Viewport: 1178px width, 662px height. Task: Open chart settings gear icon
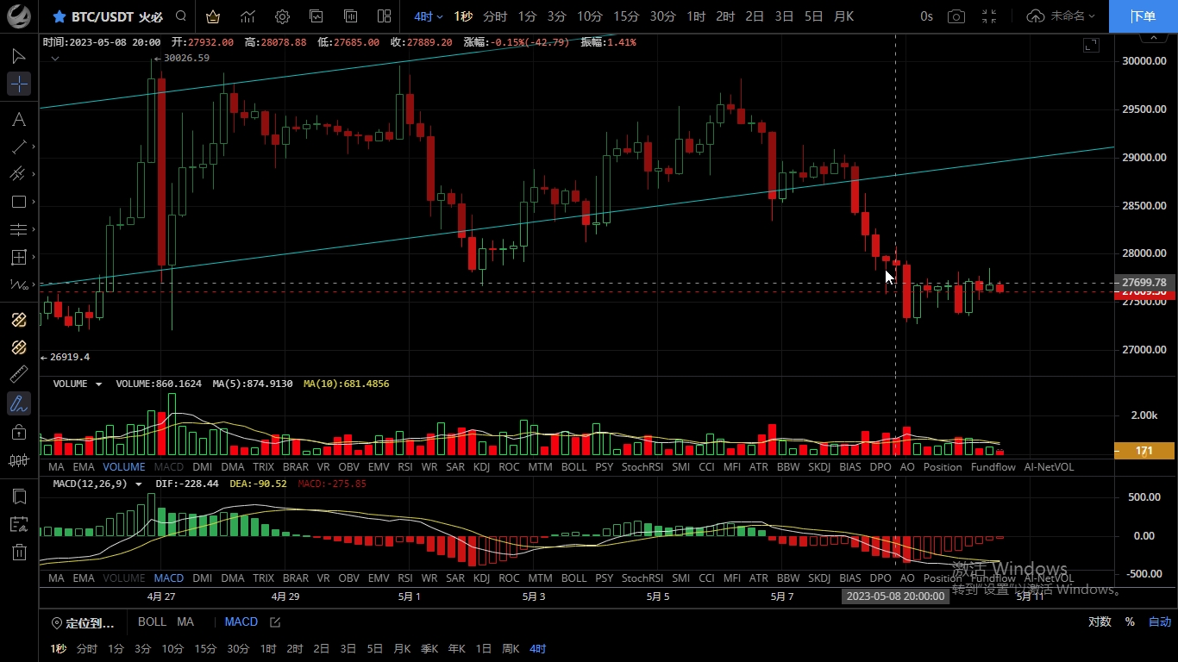tap(282, 16)
